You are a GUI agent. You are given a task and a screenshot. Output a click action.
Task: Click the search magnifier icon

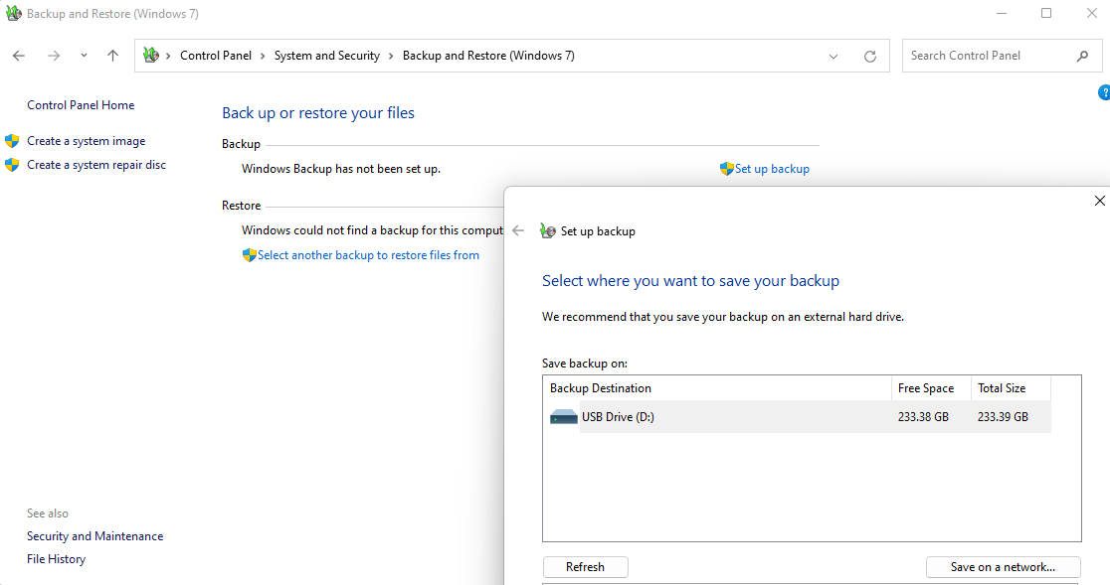tap(1083, 56)
